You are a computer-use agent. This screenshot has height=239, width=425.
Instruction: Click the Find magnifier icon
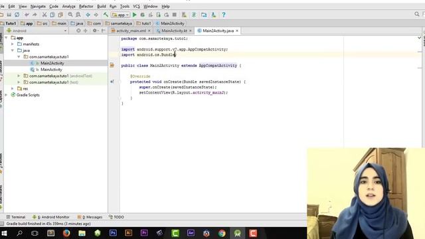coord(70,15)
